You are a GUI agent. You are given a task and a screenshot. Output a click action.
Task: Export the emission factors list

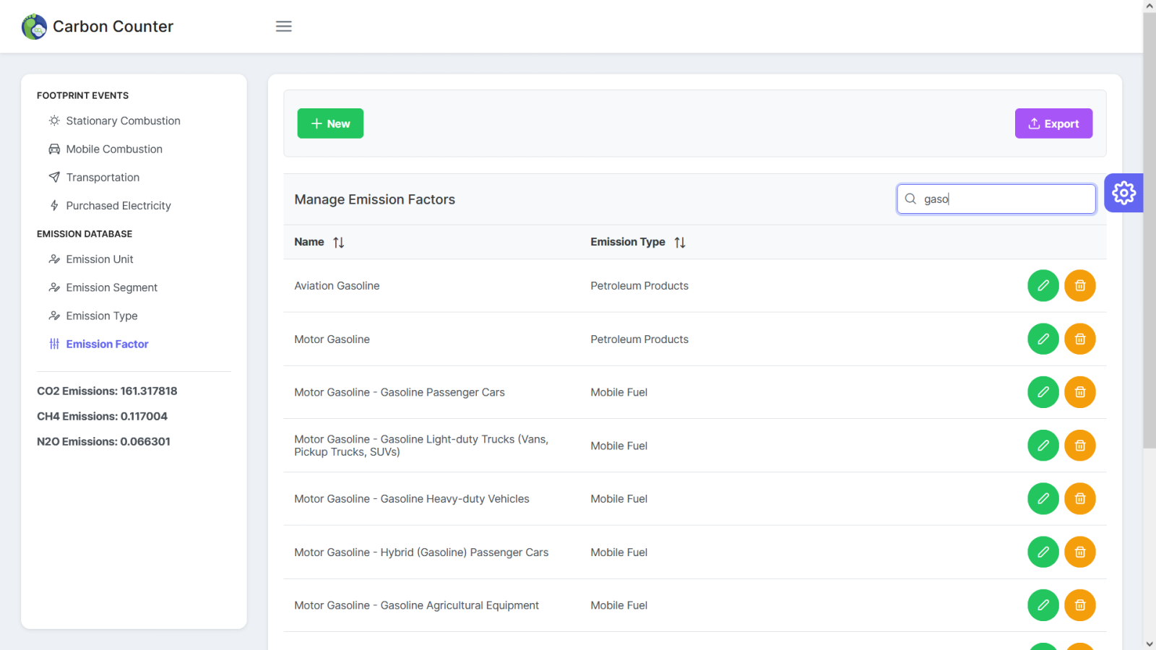[1053, 123]
